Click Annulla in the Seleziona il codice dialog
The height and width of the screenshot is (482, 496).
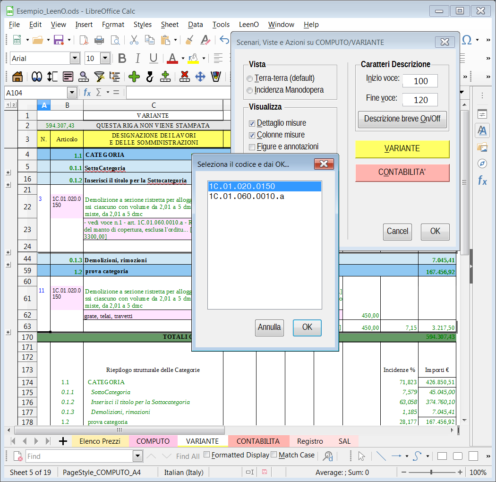coord(269,327)
